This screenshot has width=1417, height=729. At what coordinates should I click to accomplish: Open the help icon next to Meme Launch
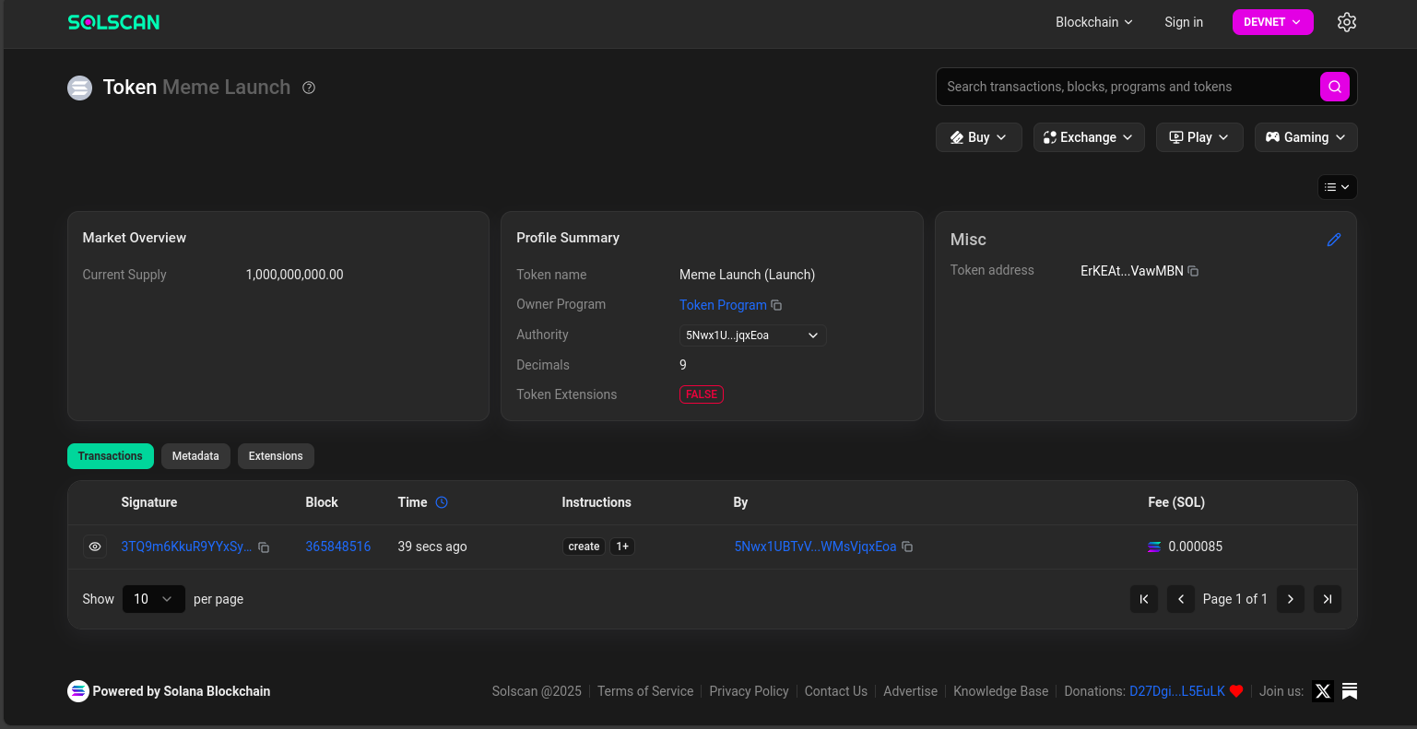coord(309,88)
